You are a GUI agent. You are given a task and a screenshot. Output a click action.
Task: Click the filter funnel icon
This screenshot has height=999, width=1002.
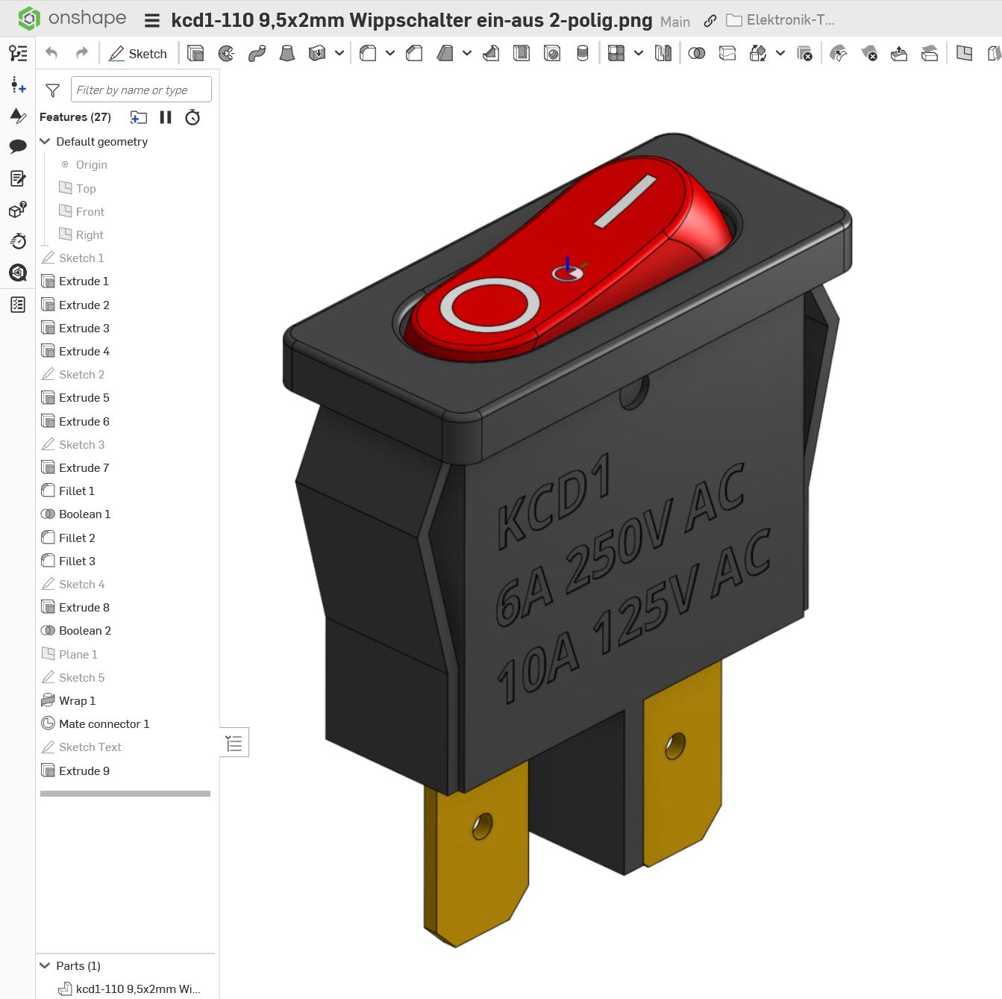point(52,90)
